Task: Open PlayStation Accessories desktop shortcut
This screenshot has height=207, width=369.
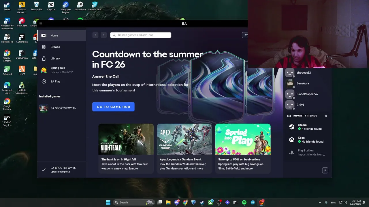Action: 7,24
